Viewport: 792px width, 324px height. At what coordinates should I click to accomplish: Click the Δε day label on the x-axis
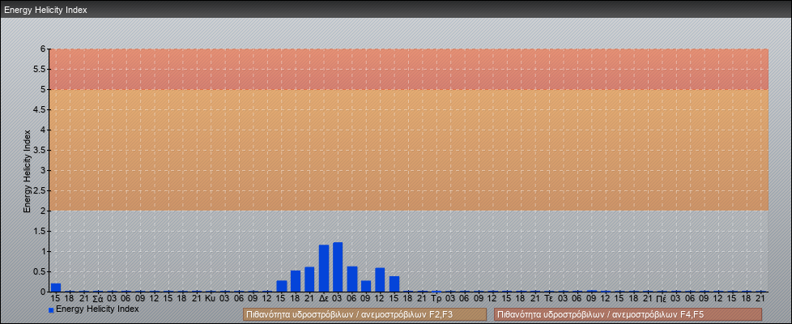click(323, 298)
